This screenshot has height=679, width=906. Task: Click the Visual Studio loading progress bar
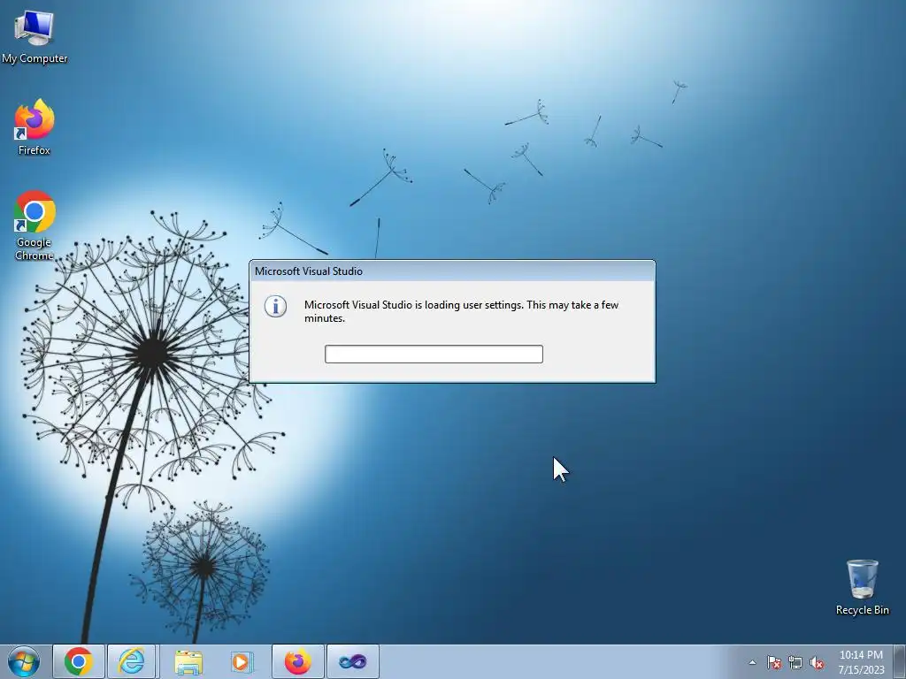(434, 354)
